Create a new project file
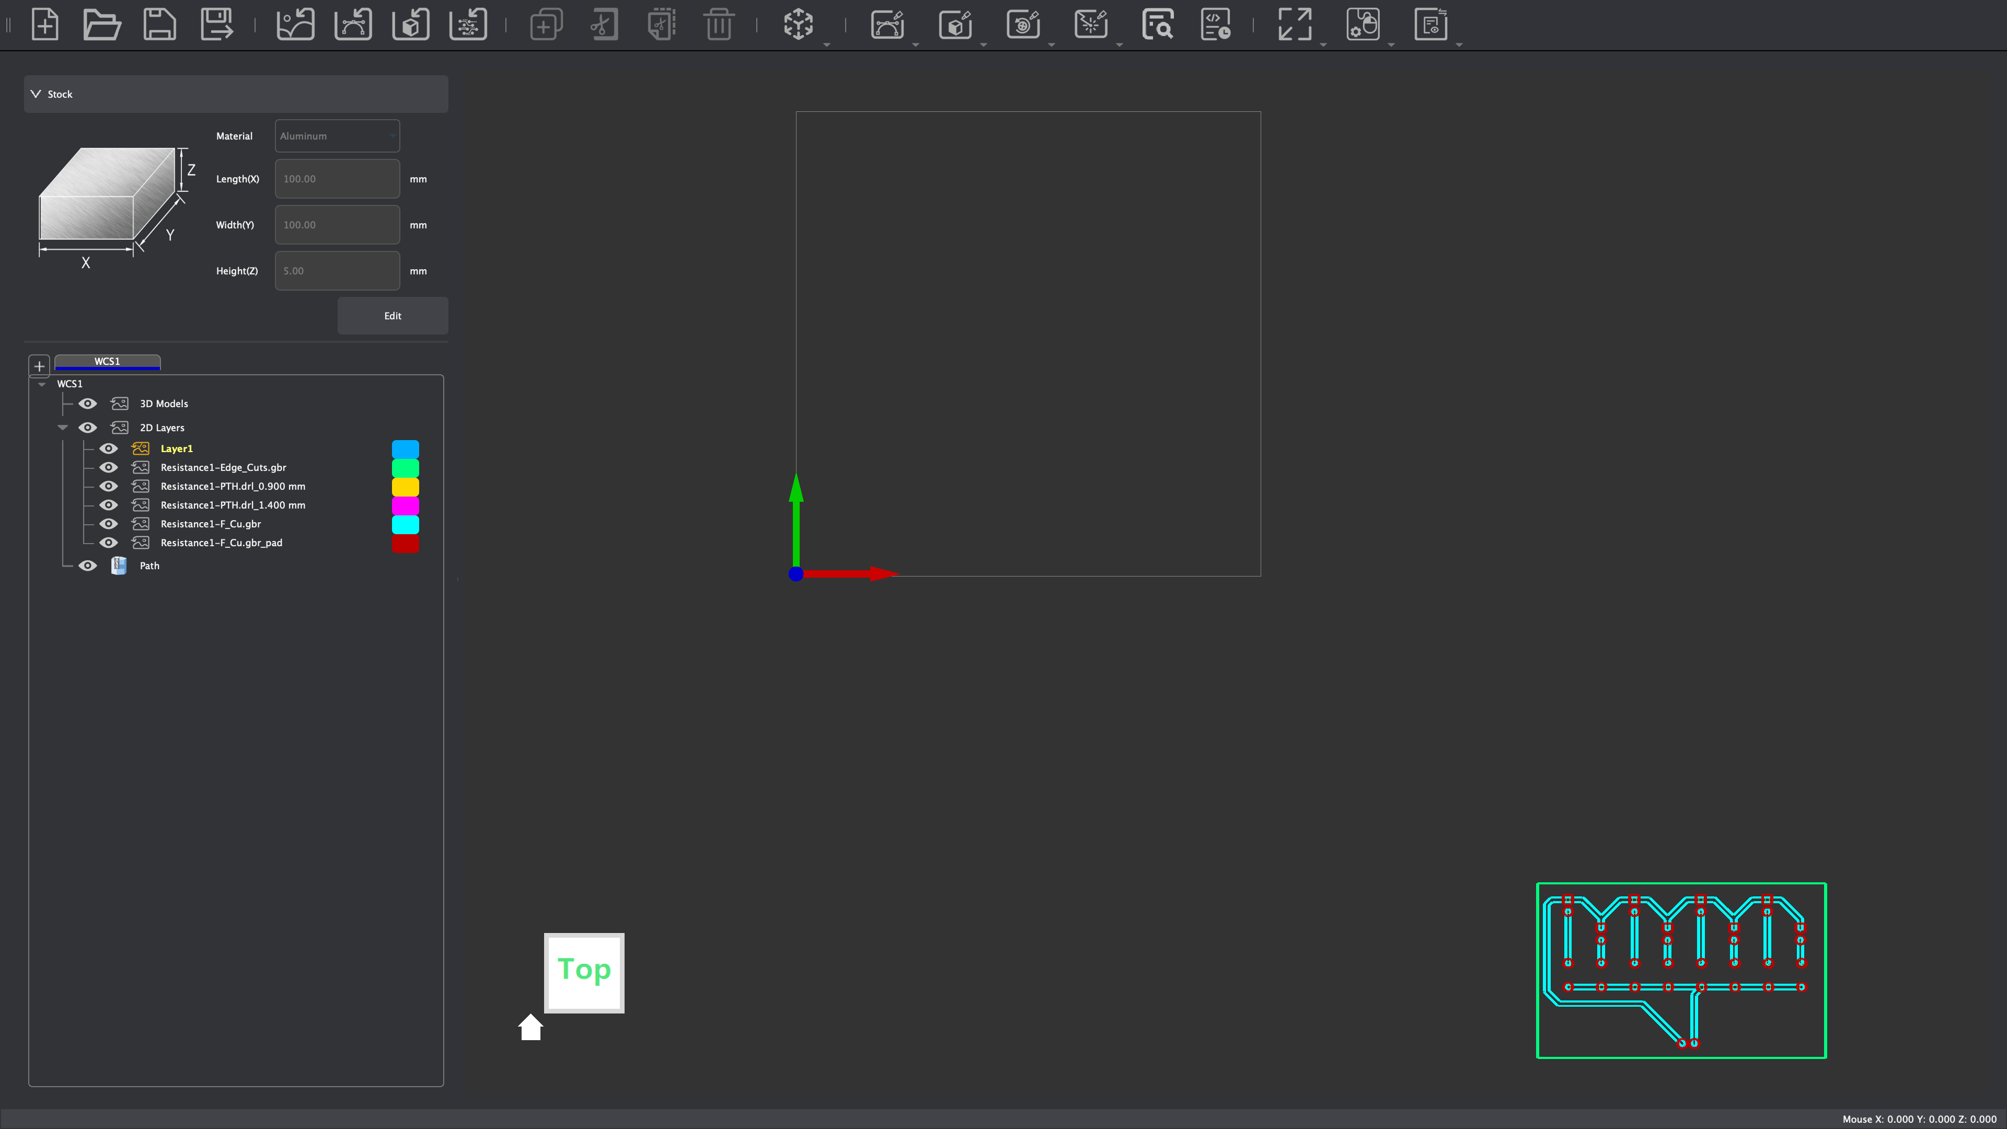 [45, 24]
